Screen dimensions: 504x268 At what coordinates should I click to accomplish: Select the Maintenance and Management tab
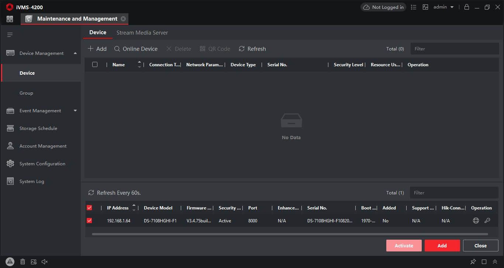75,19
